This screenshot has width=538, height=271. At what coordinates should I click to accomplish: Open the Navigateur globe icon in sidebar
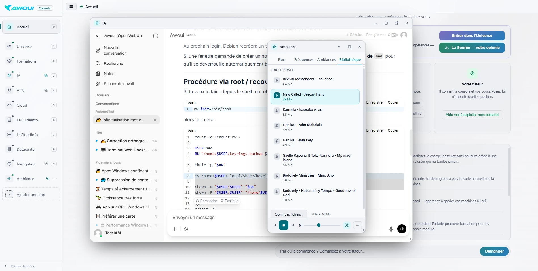click(x=9, y=164)
